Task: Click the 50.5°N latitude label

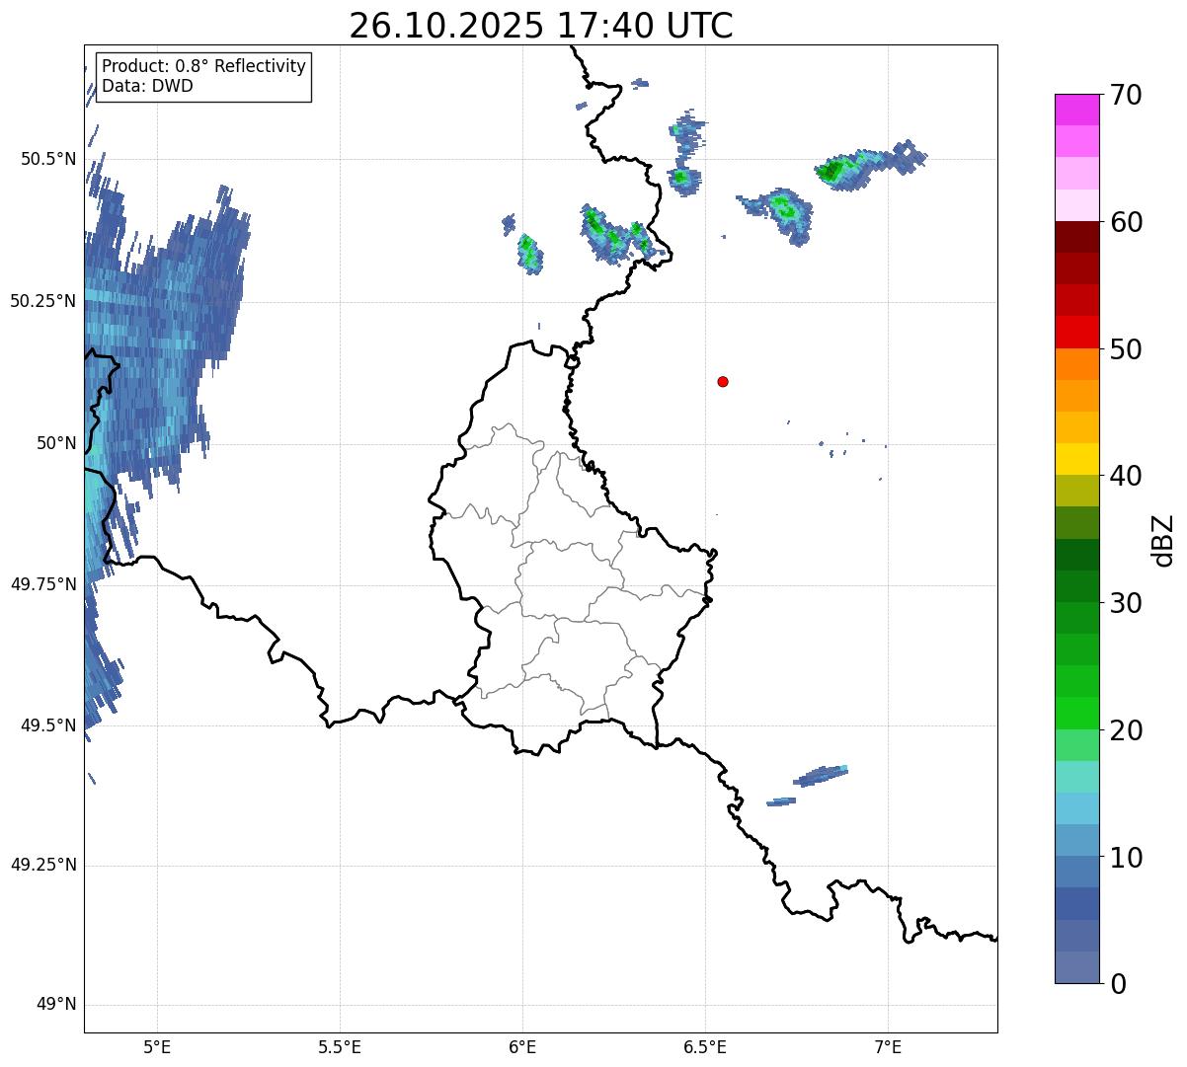Action: 48,160
